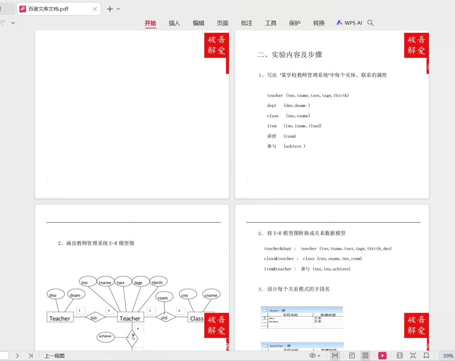Viewport: 455px width, 361px height.
Task: Close the 百度文库文档.pdf tab
Action: (x=95, y=9)
